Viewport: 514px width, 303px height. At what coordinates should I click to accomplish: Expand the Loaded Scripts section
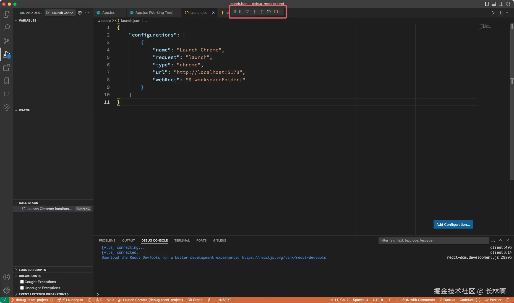coord(32,270)
